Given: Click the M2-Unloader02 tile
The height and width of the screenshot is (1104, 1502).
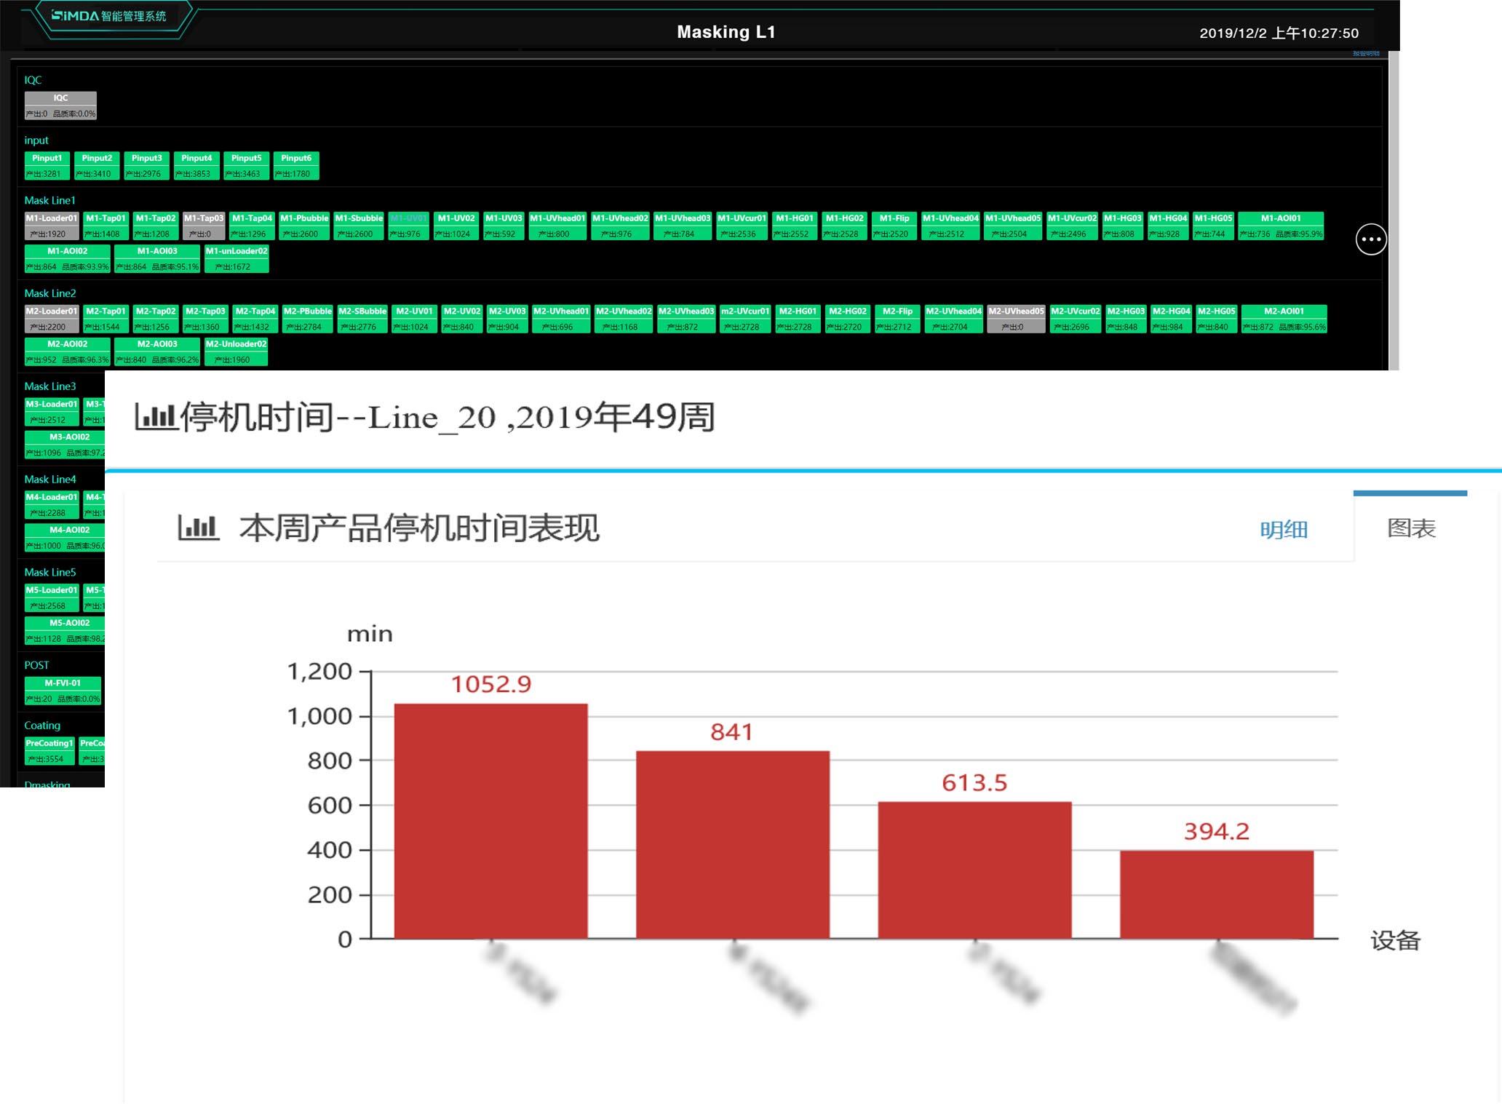Looking at the screenshot, I should 236,352.
